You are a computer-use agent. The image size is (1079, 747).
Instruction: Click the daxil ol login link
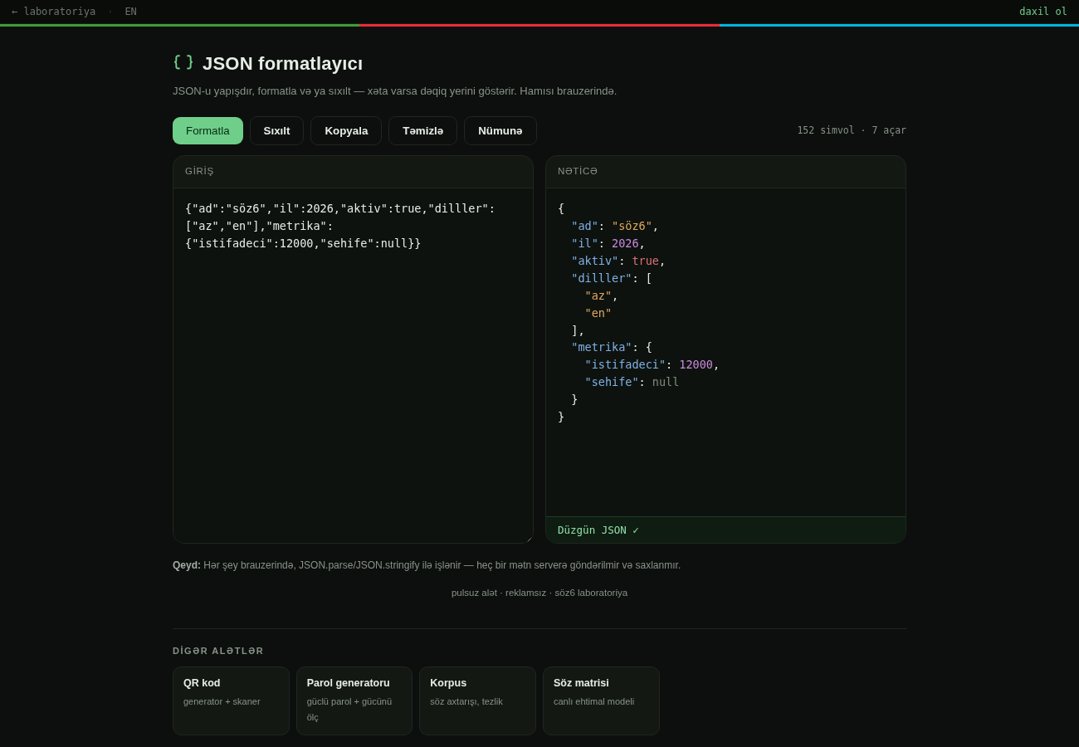click(x=1043, y=12)
